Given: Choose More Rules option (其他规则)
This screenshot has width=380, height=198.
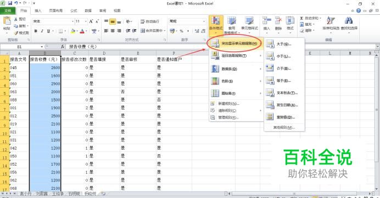Looking at the screenshot, I should pos(284,127).
